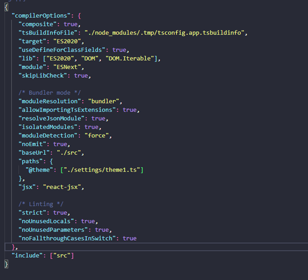308x280 pixels.
Task: Click the true value after "composite"
Action: pos(71,25)
